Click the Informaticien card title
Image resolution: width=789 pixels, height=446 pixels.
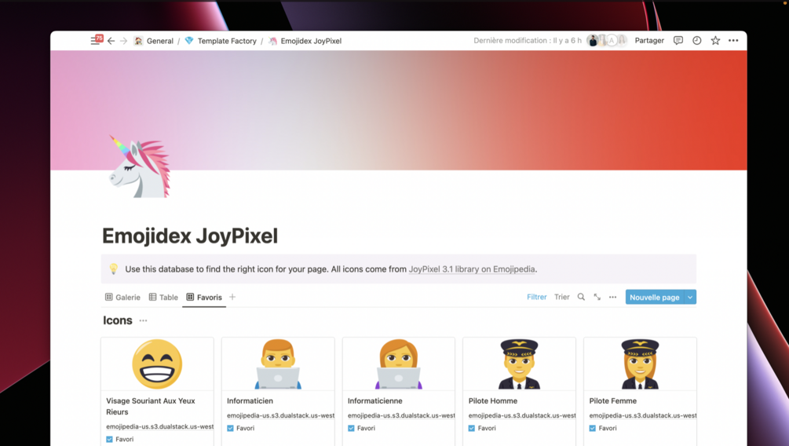click(250, 400)
